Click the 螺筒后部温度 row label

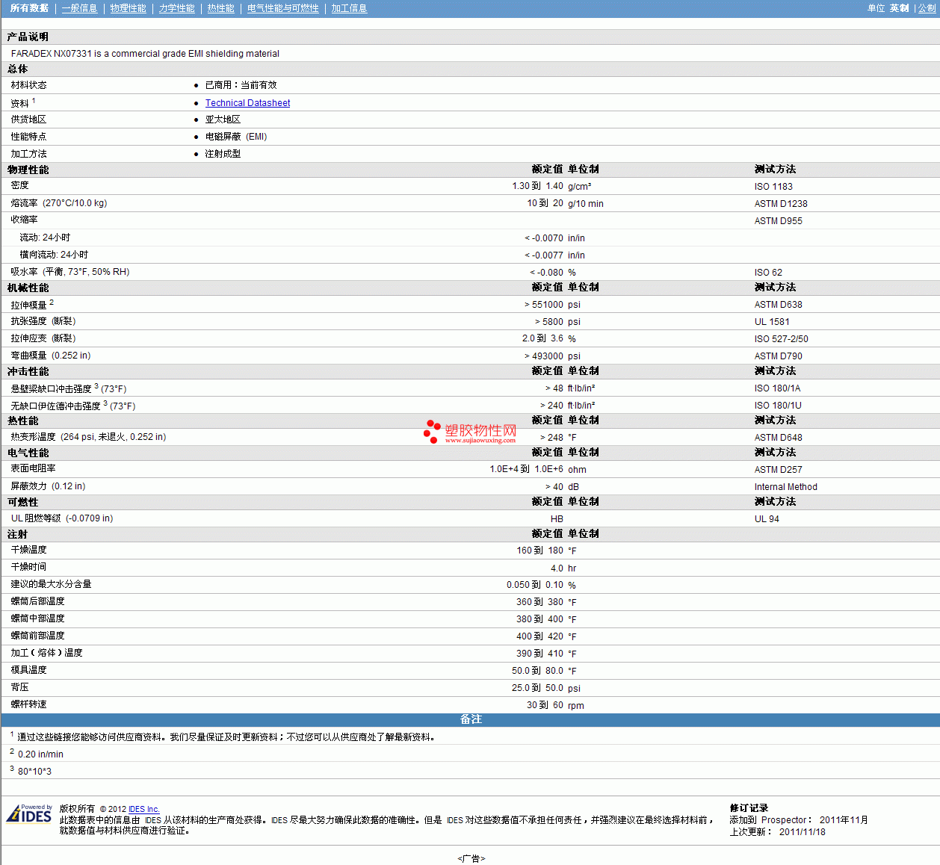37,601
